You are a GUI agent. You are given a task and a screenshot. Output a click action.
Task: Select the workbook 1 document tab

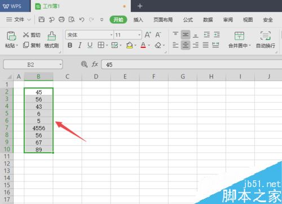point(81,6)
